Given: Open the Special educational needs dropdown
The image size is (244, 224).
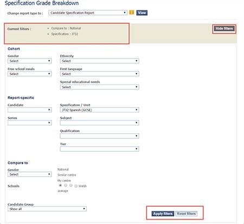Looking at the screenshot, I should pyautogui.click(x=99, y=87).
